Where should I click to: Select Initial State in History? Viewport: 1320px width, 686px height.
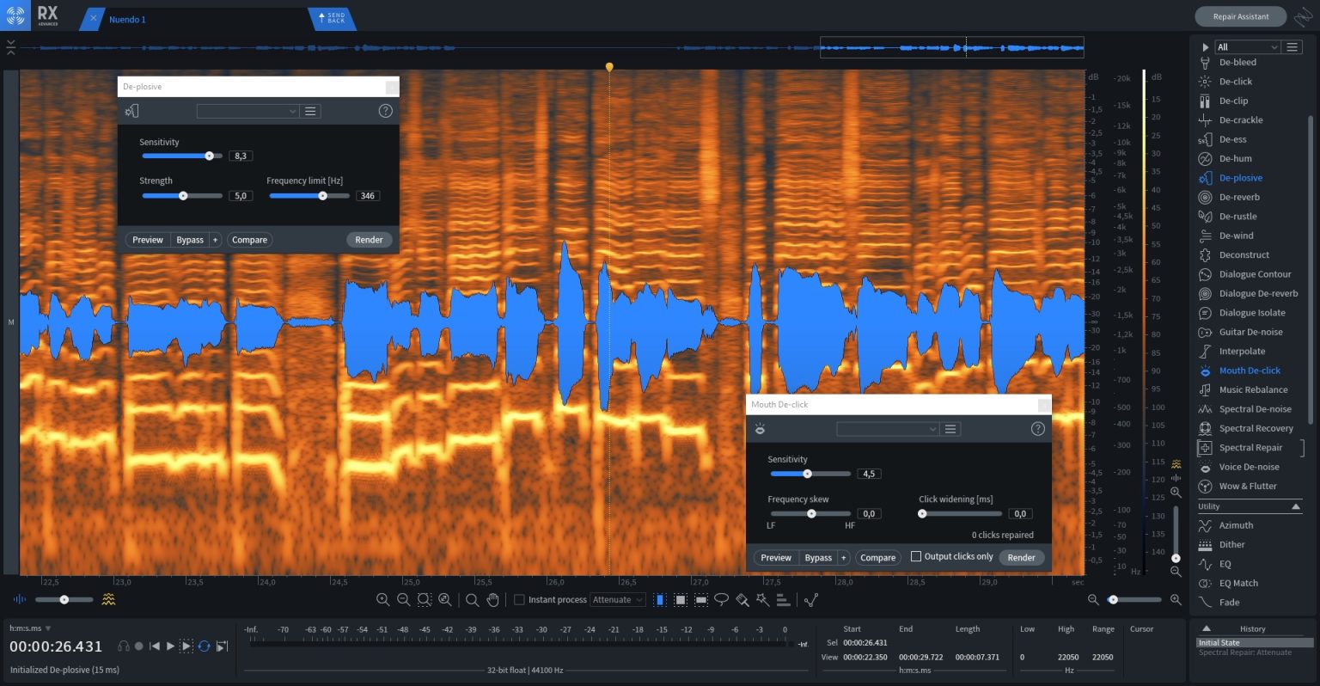pos(1255,642)
